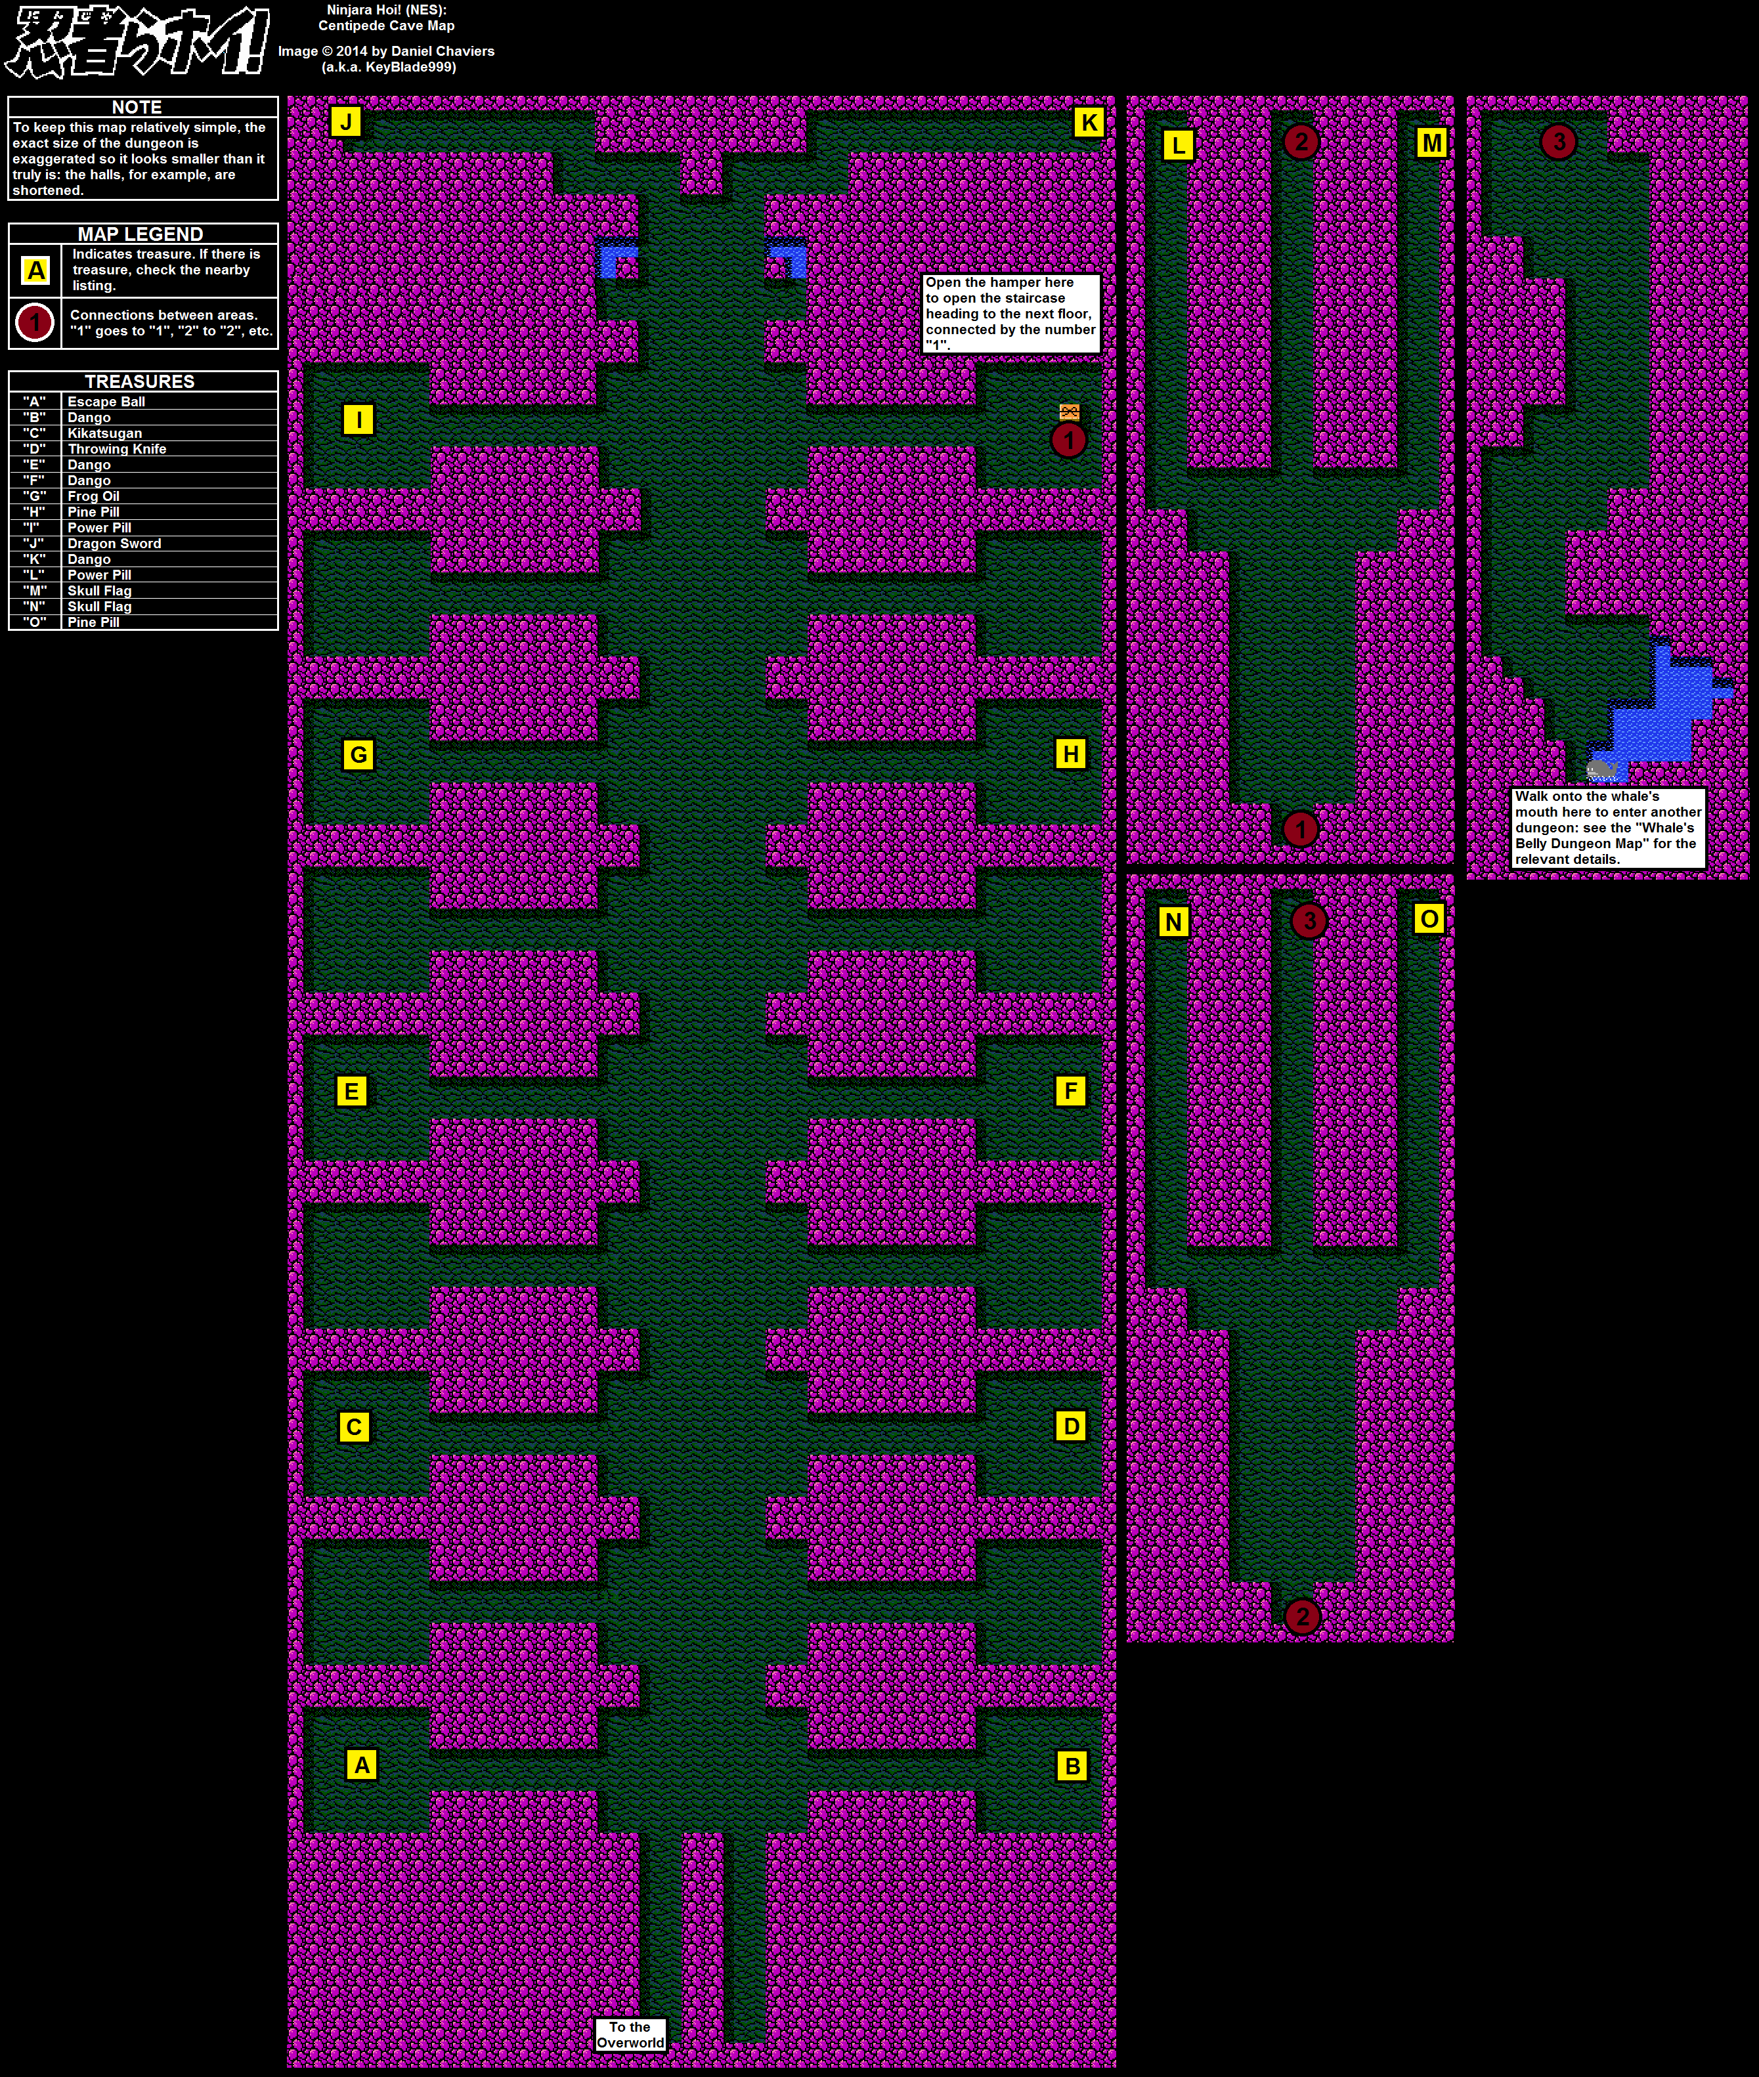The height and width of the screenshot is (2077, 1759).
Task: Click connection 1 beside the hamper
Action: [1069, 440]
